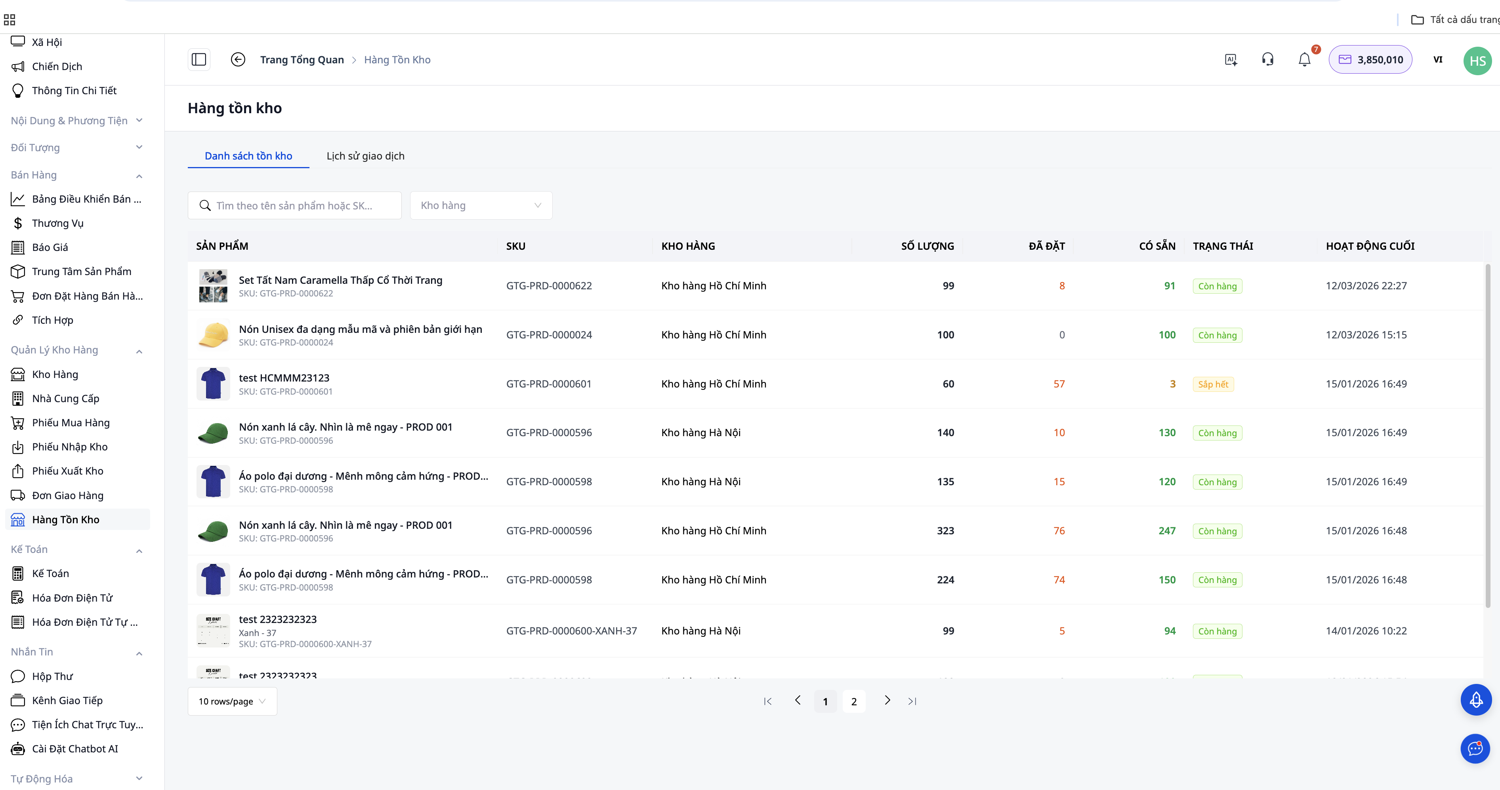This screenshot has height=790, width=1500.
Task: Open the Kho hàng filter dropdown
Action: click(481, 205)
